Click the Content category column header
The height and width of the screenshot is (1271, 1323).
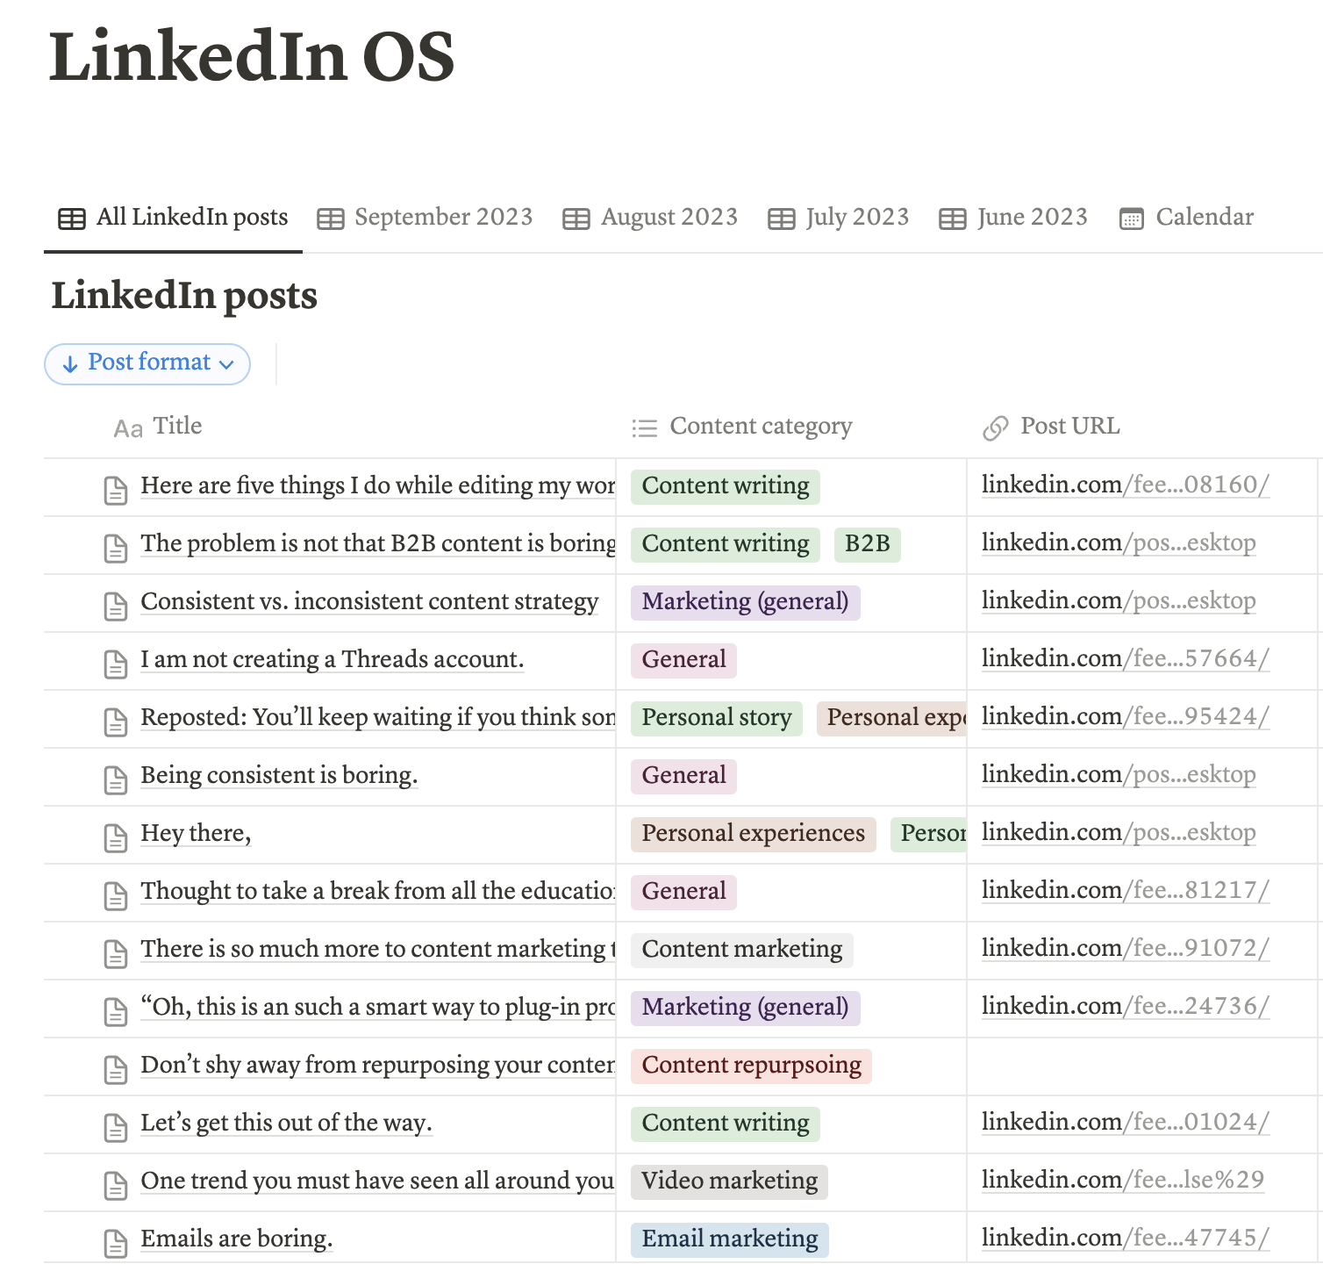742,427
